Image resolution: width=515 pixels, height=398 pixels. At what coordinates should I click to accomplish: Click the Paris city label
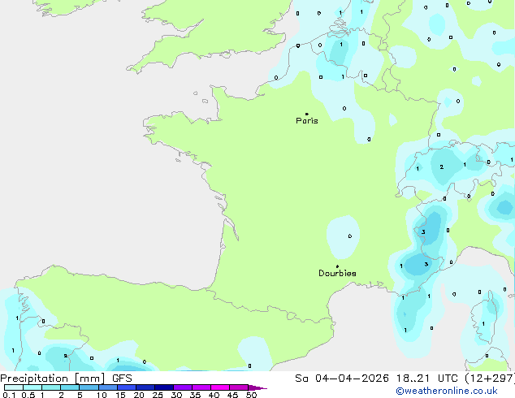(x=307, y=121)
